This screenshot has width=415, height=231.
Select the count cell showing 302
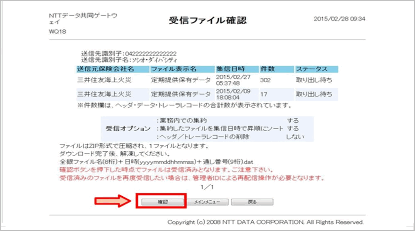tap(265, 80)
